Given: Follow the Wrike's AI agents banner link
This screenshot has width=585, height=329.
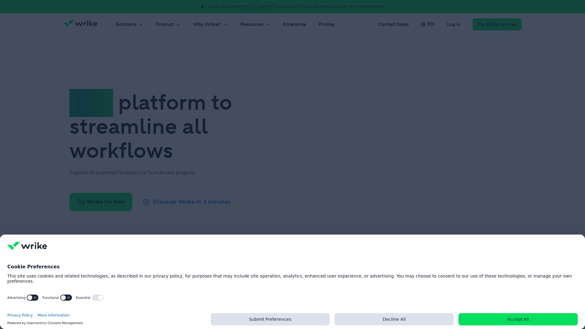Looking at the screenshot, I should tap(254, 6).
